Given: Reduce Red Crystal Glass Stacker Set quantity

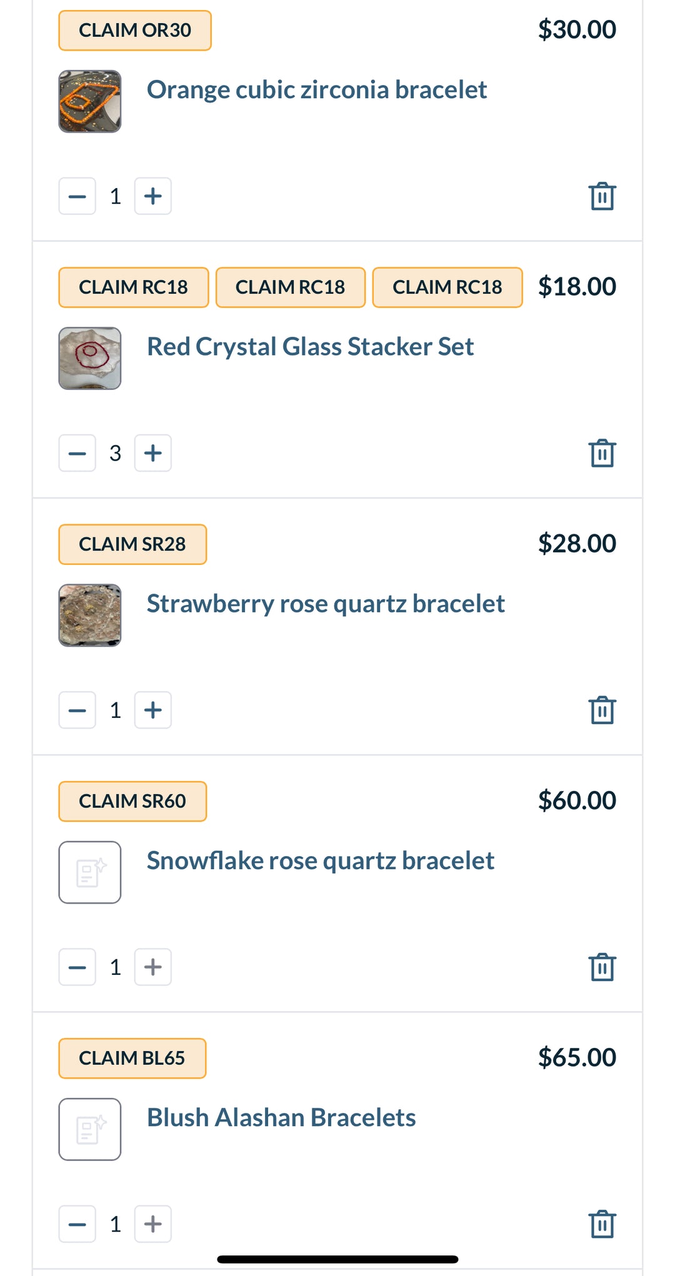Looking at the screenshot, I should [77, 453].
